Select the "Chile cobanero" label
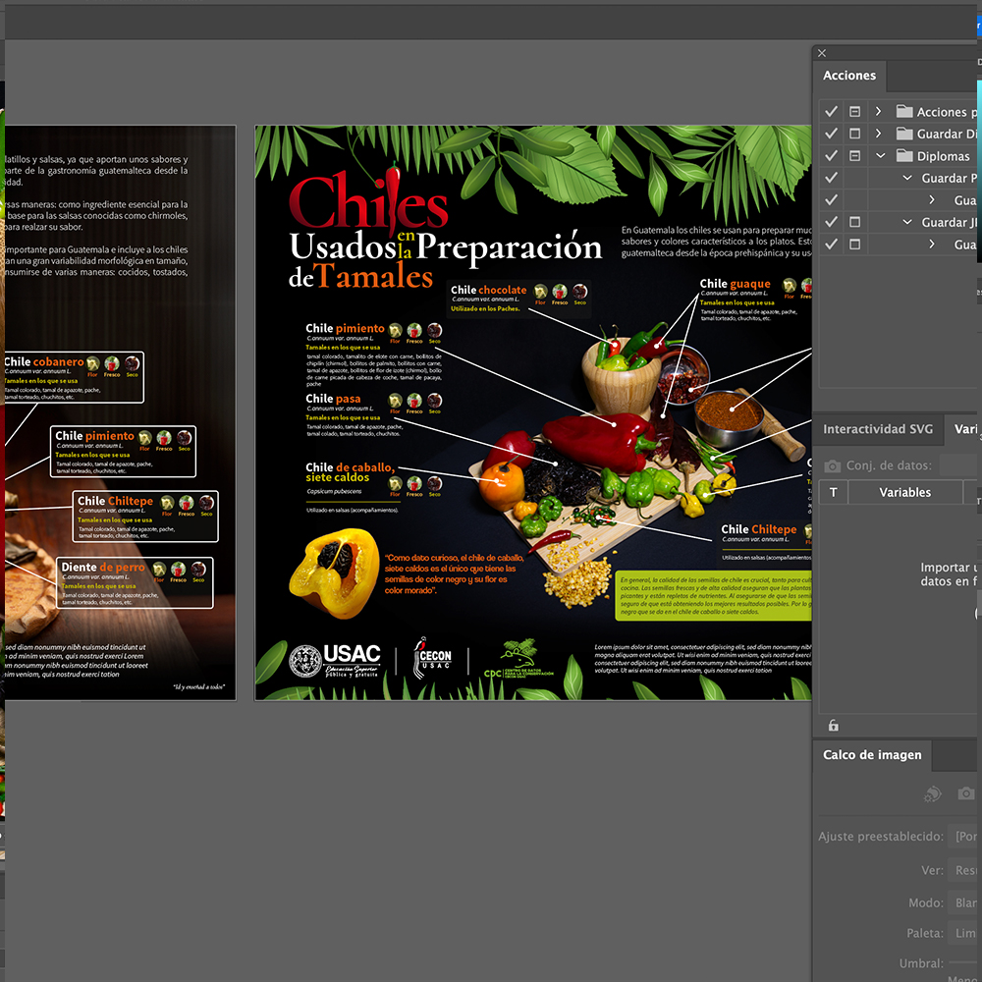This screenshot has height=982, width=982. [44, 361]
